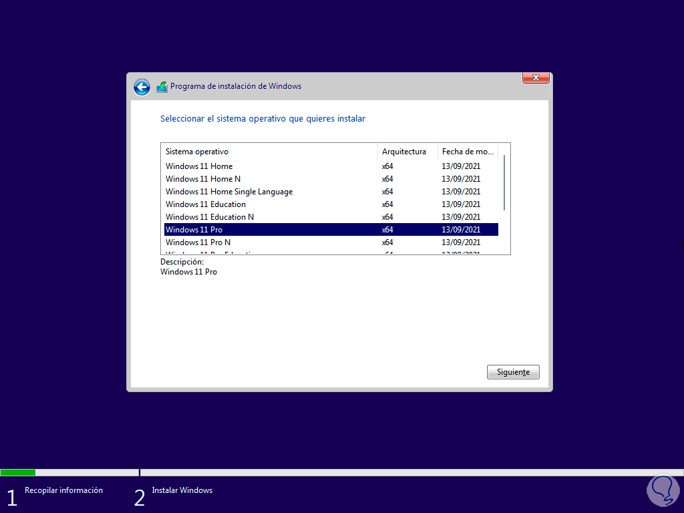The width and height of the screenshot is (684, 513).
Task: Click the Sistema operativo column header
Action: 269,152
